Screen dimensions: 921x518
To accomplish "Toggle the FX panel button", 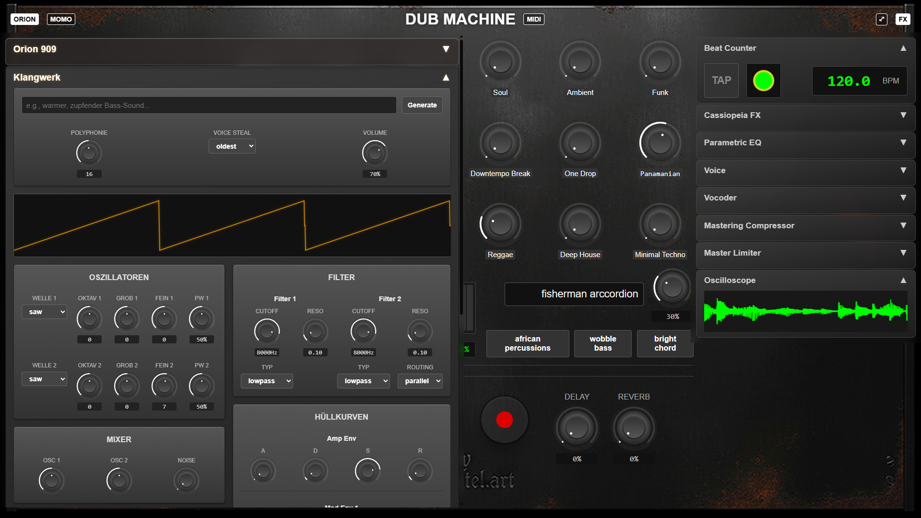I will 903,19.
